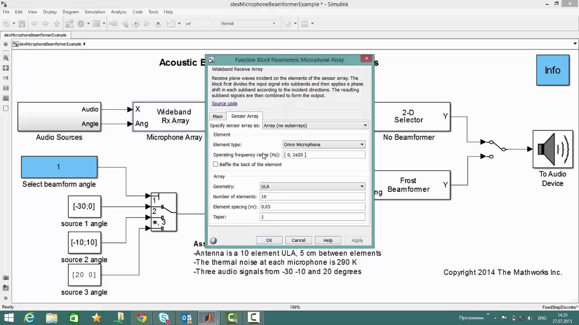The image size is (579, 325).
Task: Open the File menu
Action: pyautogui.click(x=6, y=12)
